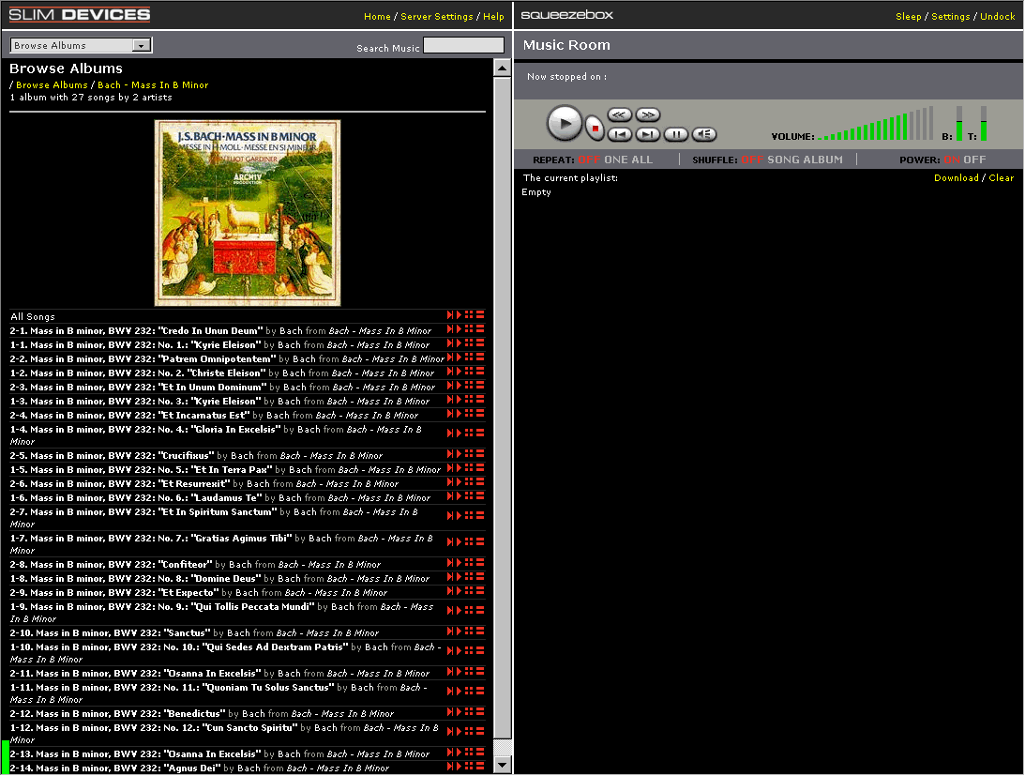Click the fast-forward double-arrow button
The width and height of the screenshot is (1025, 776).
(x=647, y=114)
